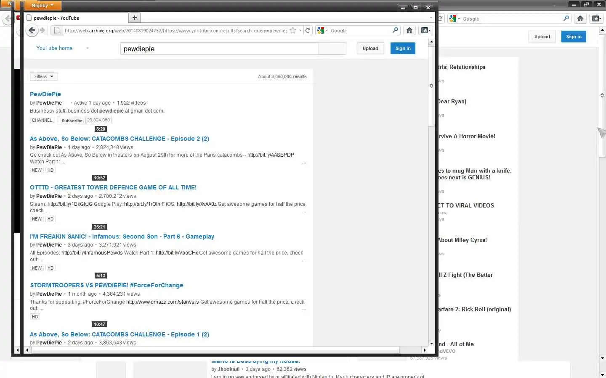Open the PewDiePie channel title link
This screenshot has height=378, width=606.
[45, 94]
